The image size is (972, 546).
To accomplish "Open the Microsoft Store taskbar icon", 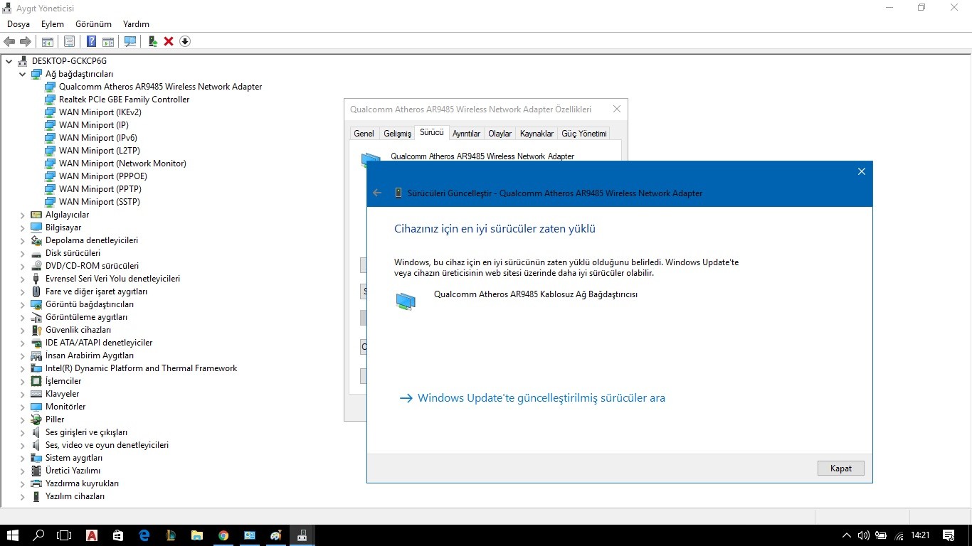I will coord(118,535).
